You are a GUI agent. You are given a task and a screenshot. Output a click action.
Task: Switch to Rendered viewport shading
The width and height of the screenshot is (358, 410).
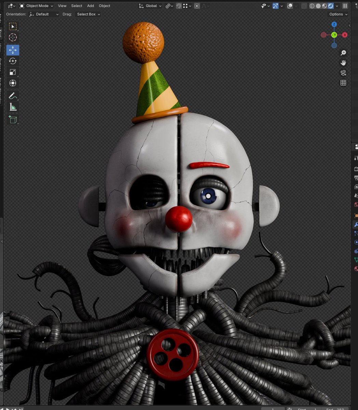pyautogui.click(x=331, y=6)
